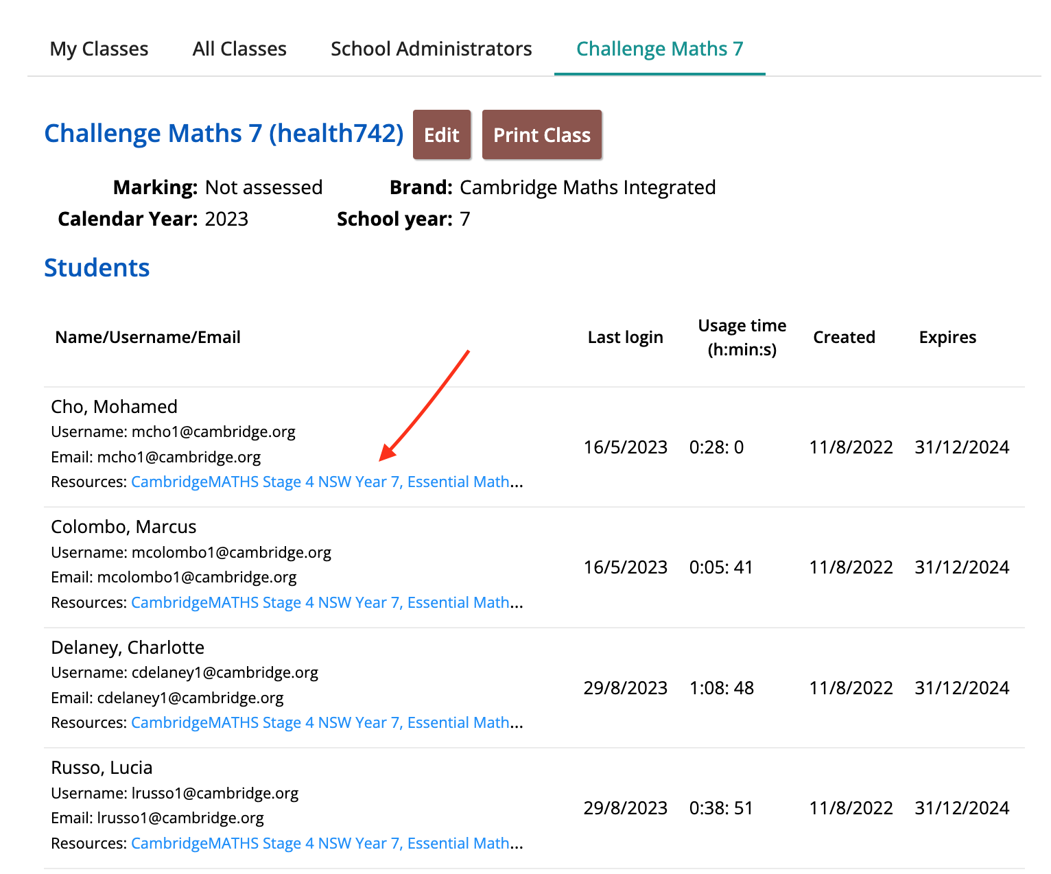Click the Expires column header
Screen dimensions: 1051x874
coord(947,337)
